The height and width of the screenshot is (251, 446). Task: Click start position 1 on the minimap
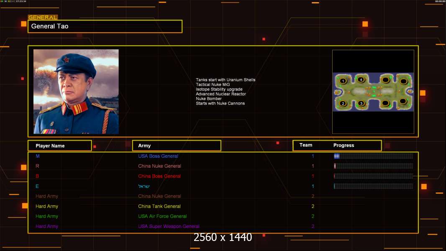click(x=343, y=81)
